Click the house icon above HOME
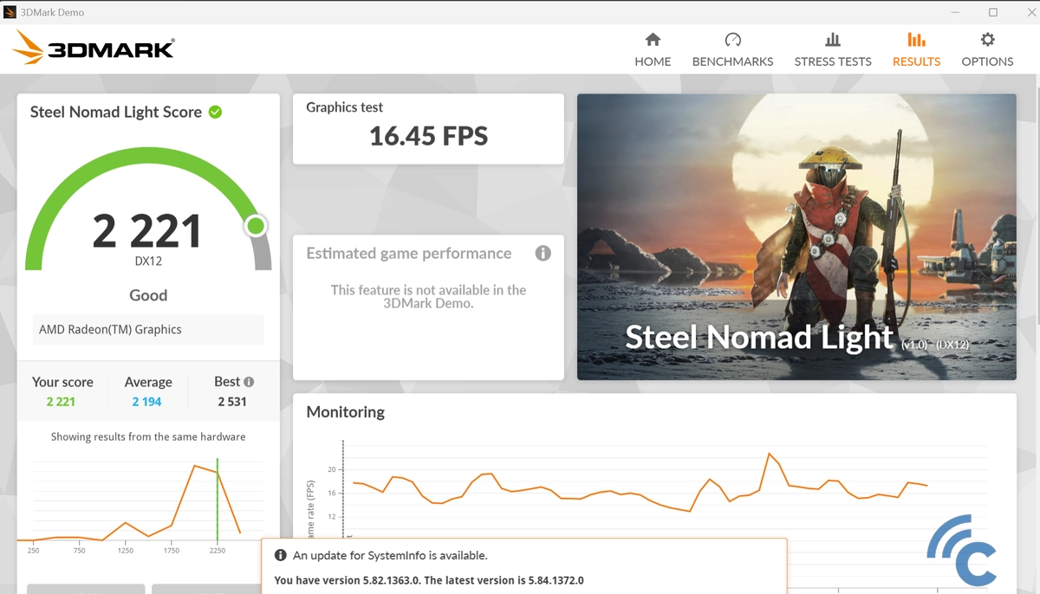 [653, 40]
